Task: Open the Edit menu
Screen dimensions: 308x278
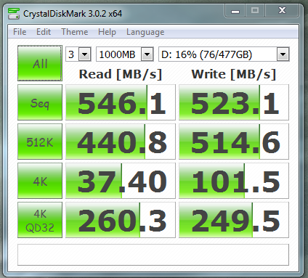Action: (44, 32)
